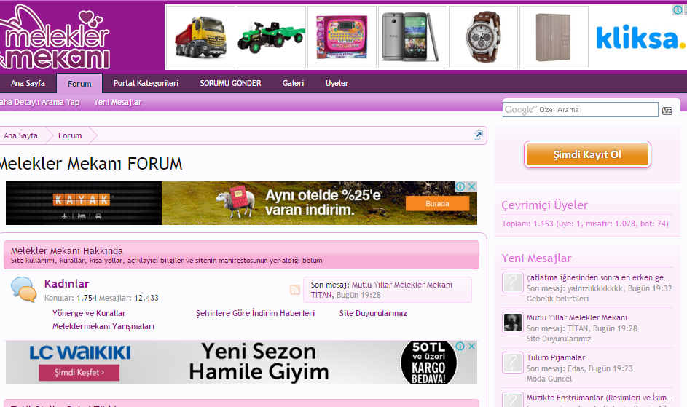Click the info icon on KAYAK ad
The height and width of the screenshot is (407, 687).
click(x=460, y=186)
